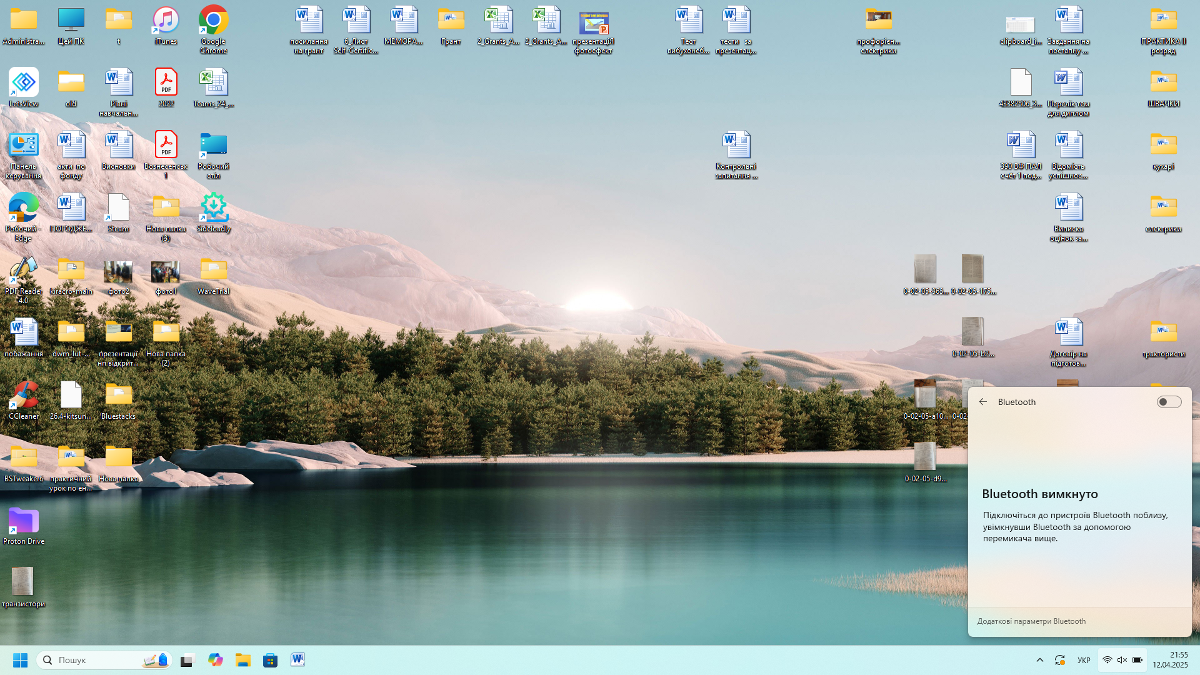Open the Wi-Fi, volume and battery quick settings
1200x675 pixels.
[x=1122, y=660]
